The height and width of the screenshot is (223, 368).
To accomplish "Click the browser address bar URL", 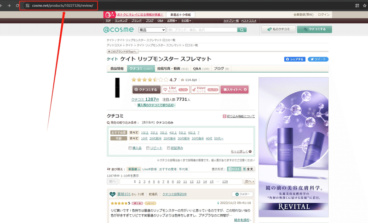I will click(63, 6).
